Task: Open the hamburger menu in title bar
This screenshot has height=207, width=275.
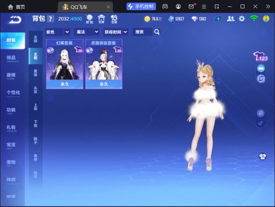Action: pos(204,7)
